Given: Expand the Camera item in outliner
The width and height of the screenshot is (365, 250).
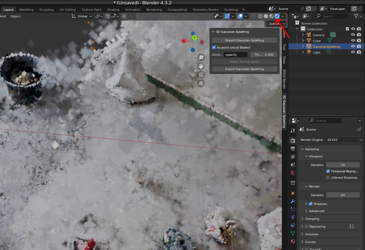Looking at the screenshot, I should click(x=303, y=35).
